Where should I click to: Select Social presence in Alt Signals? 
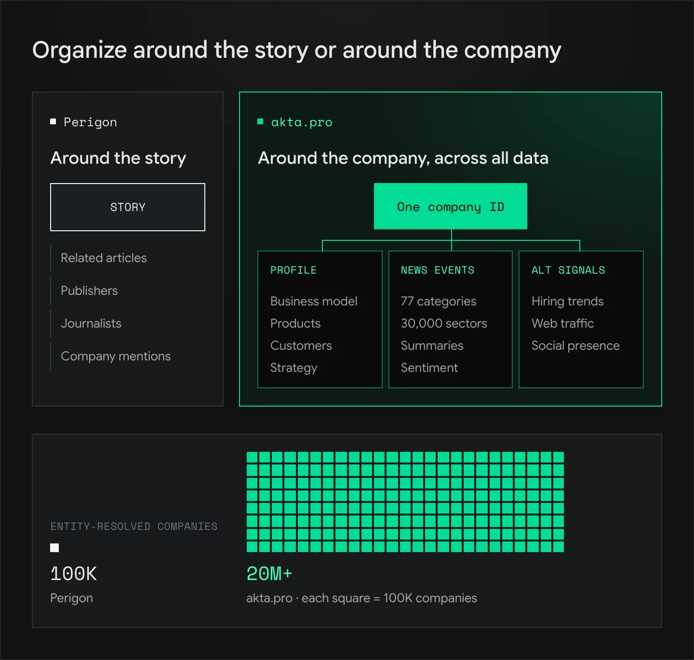click(x=575, y=346)
